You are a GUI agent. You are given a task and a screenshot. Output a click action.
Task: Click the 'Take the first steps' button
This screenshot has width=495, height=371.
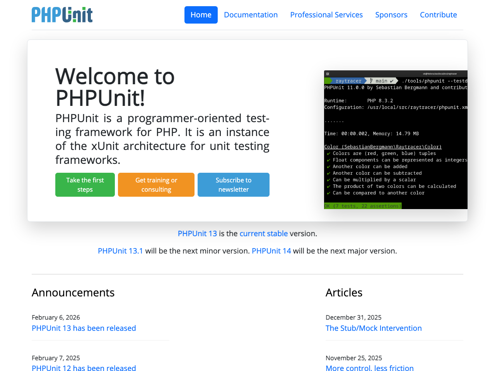[x=85, y=185]
